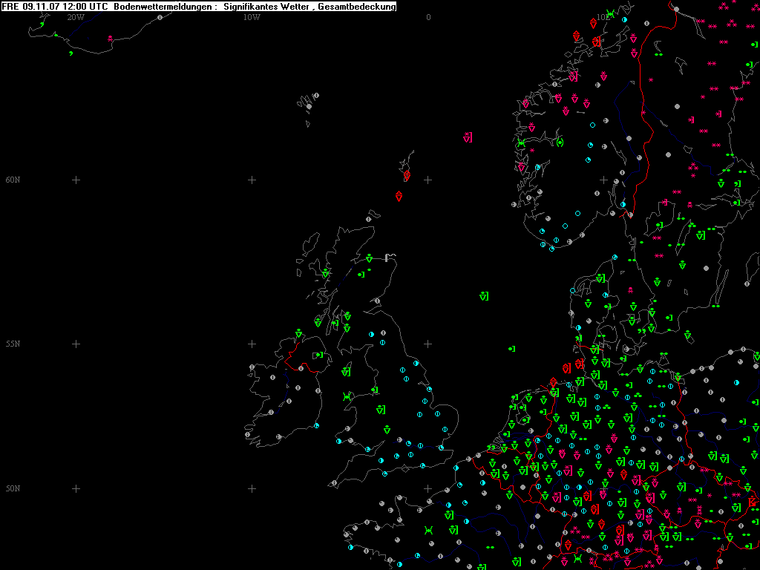The width and height of the screenshot is (760, 570).
Task: Click the '20W' longitude label
Action: coord(75,17)
